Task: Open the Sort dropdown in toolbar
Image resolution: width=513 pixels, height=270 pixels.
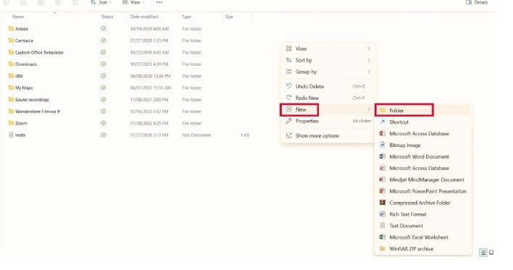Action: [101, 2]
